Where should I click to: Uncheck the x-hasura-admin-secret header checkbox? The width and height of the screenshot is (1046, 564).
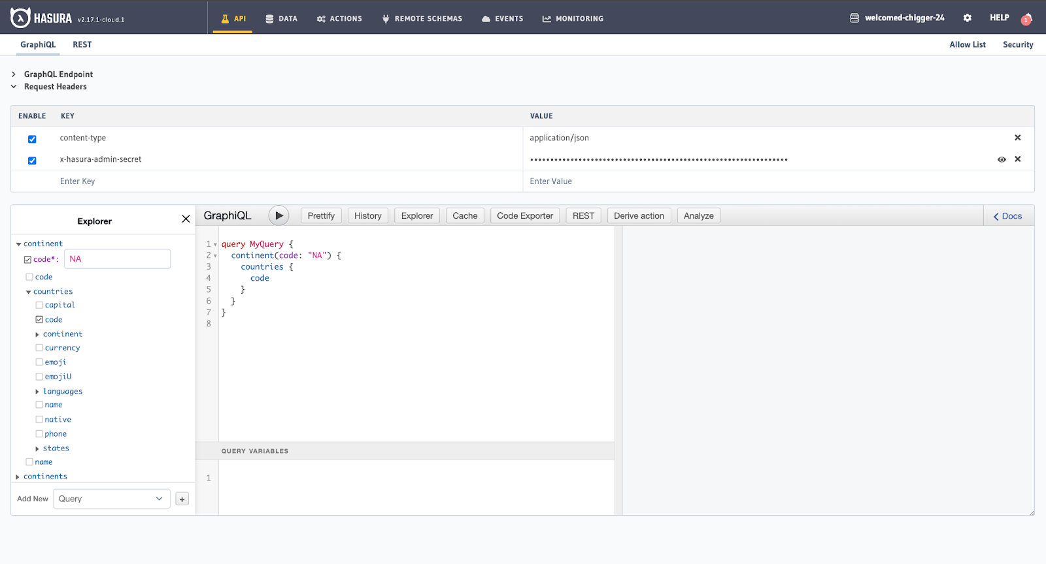pyautogui.click(x=32, y=161)
